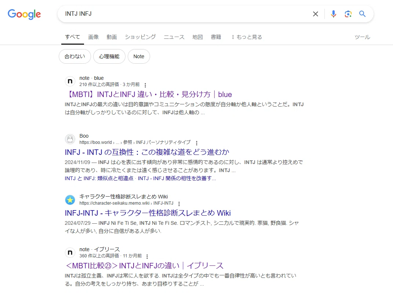This screenshot has height=294, width=393.
Task: Click 'キャラクター性格診断スレまとめ Wiki' source name
Action: click(x=124, y=197)
